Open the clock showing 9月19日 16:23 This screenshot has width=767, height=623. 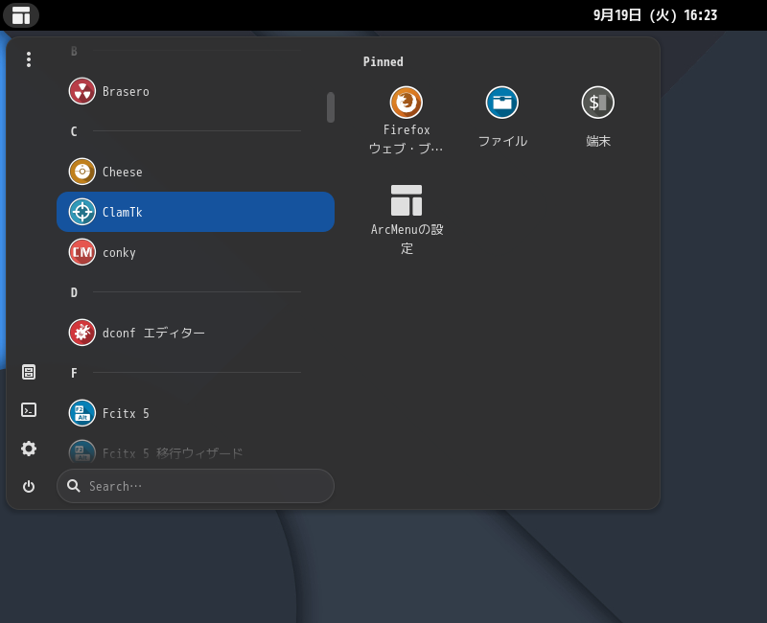(x=655, y=15)
